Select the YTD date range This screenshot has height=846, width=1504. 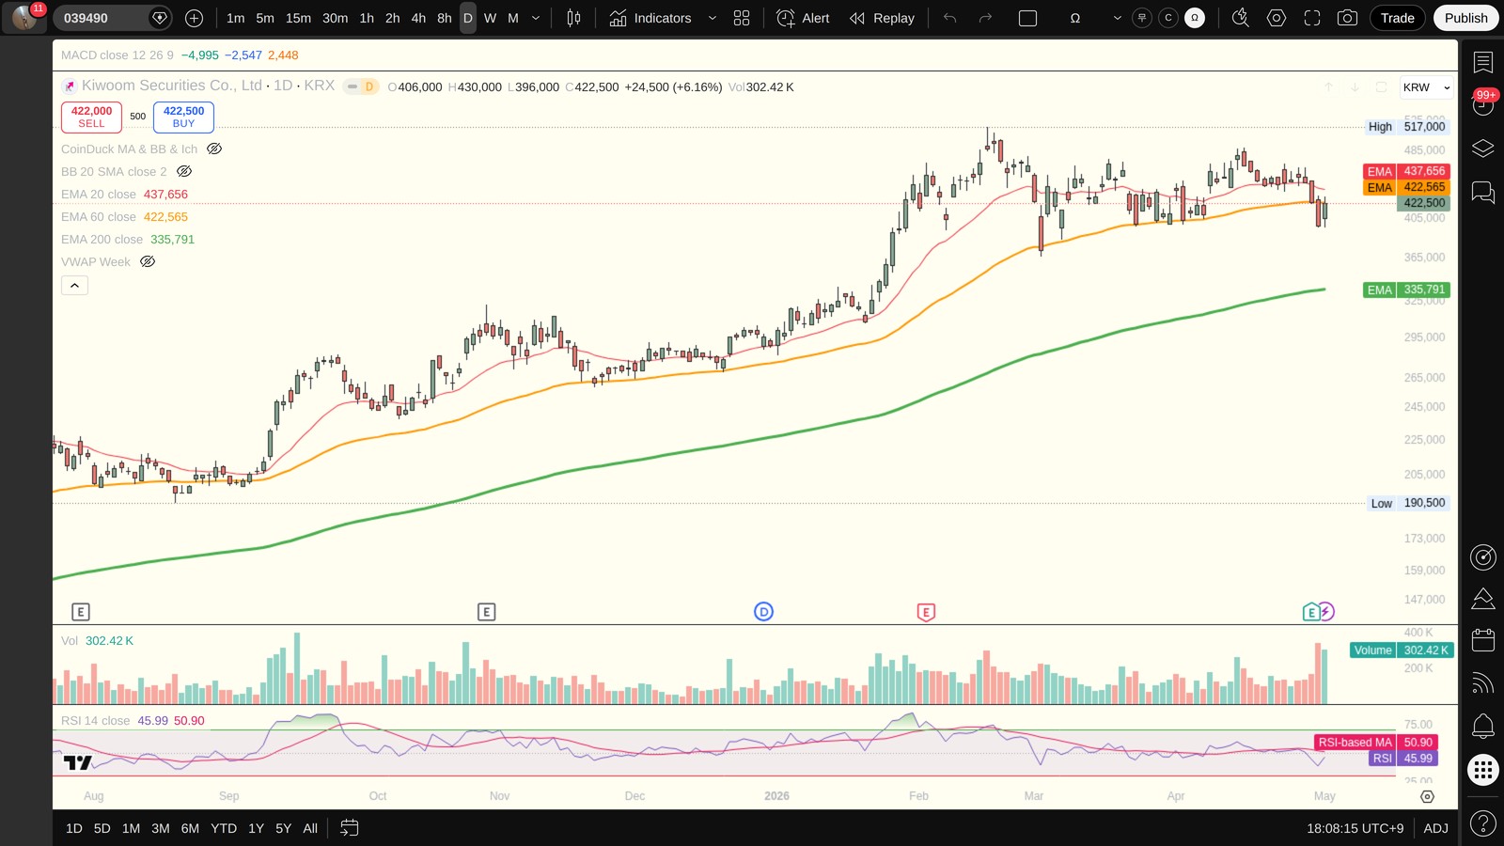coord(224,828)
